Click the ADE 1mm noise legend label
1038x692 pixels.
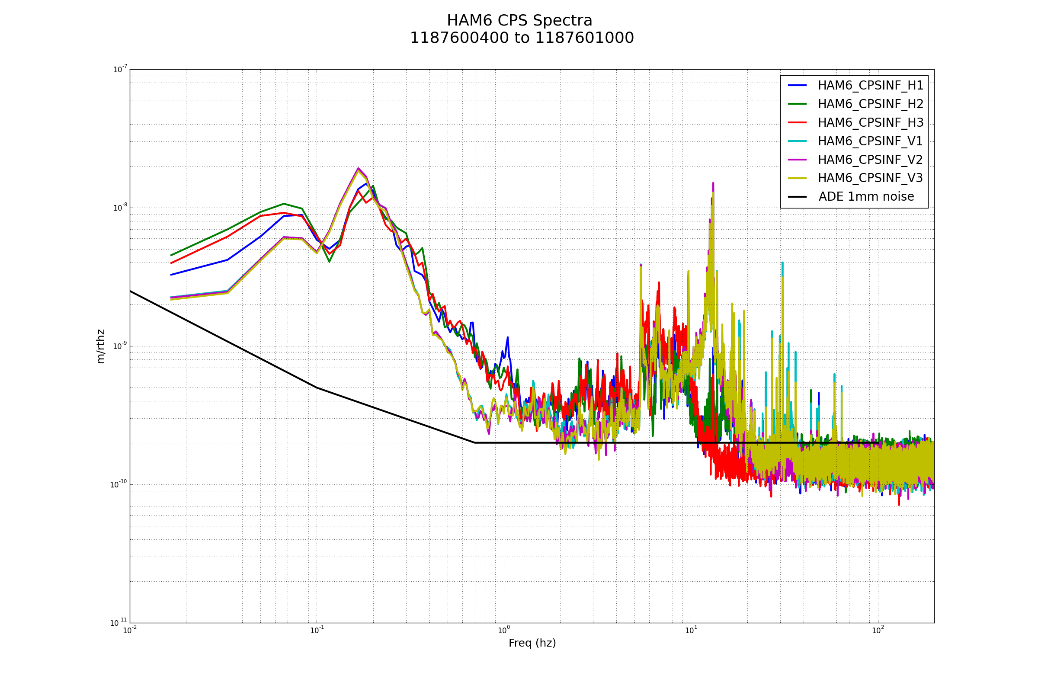click(x=866, y=197)
